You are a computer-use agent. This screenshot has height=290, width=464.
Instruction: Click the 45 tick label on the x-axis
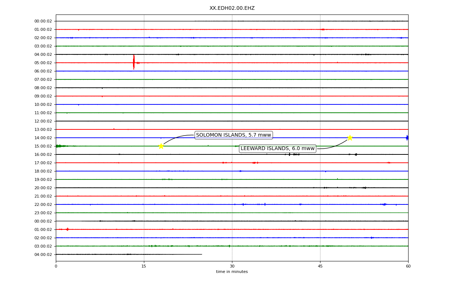(x=320, y=266)
